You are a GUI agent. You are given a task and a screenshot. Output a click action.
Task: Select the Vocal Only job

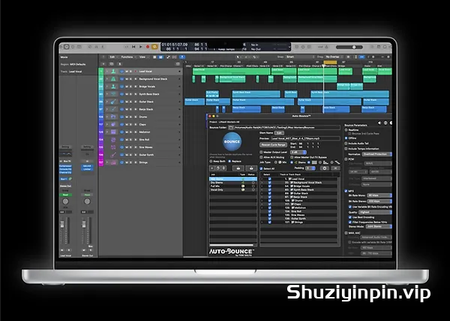(x=232, y=190)
